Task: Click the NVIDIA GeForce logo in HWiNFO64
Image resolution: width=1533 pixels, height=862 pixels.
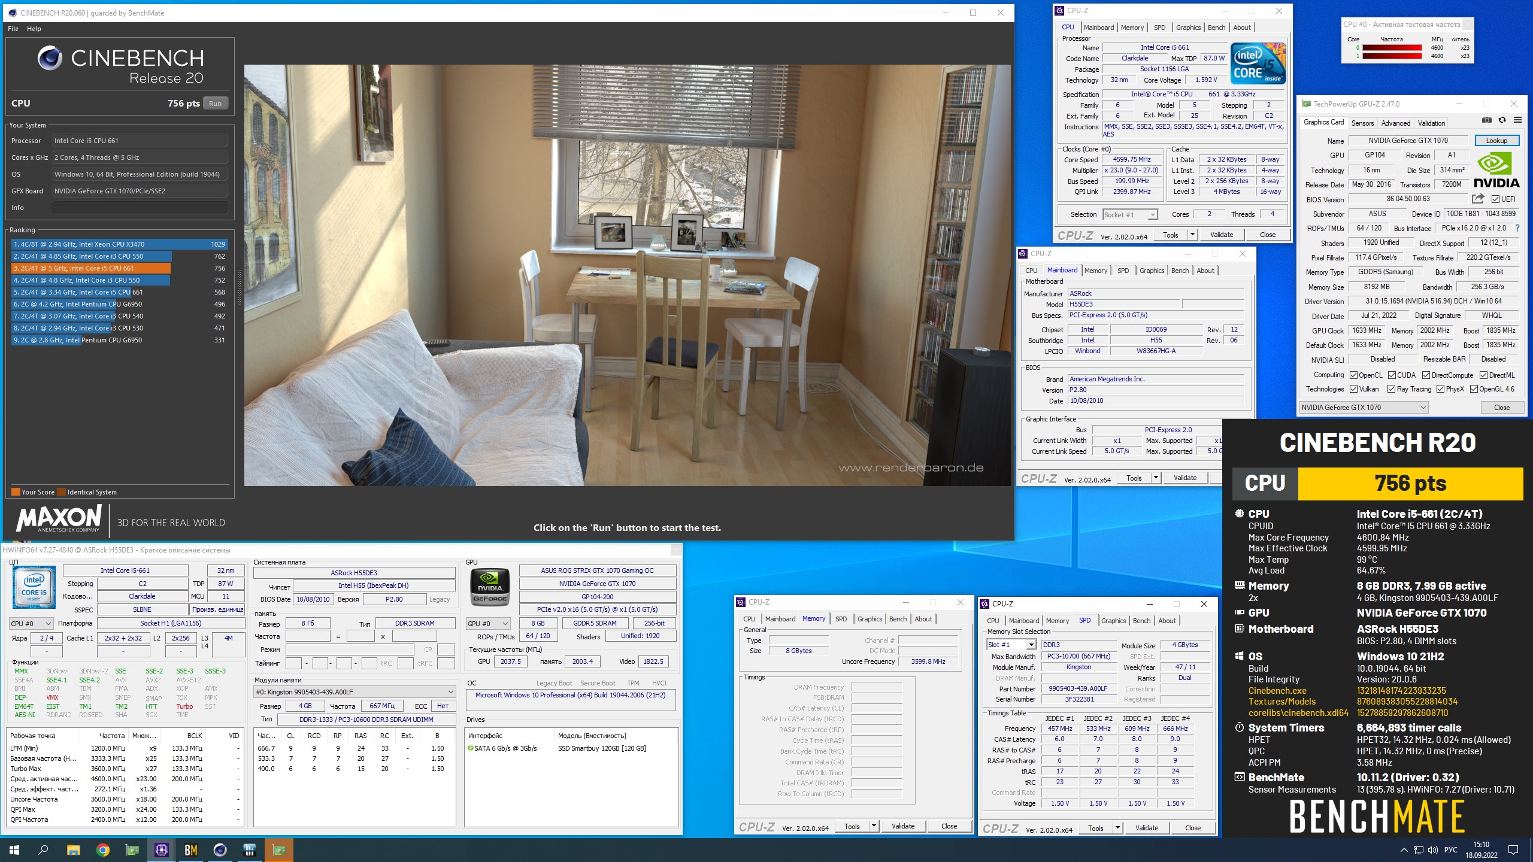Action: point(490,587)
